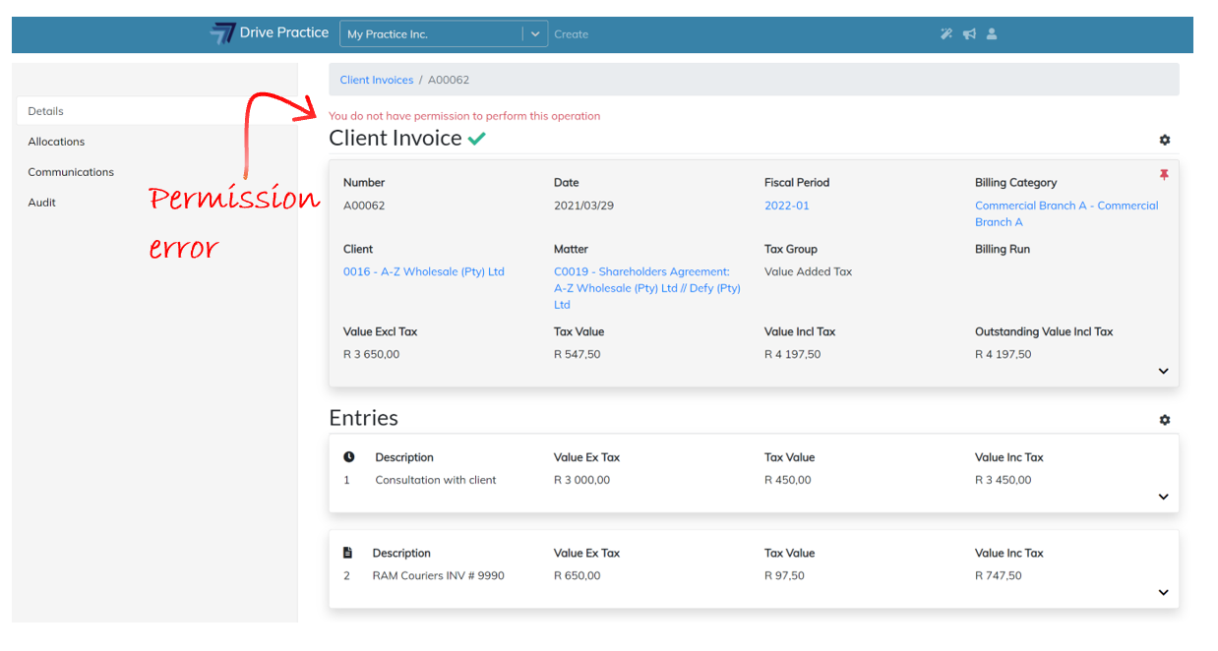Image resolution: width=1218 pixels, height=651 pixels.
Task: Click the Create button in header
Action: point(571,34)
